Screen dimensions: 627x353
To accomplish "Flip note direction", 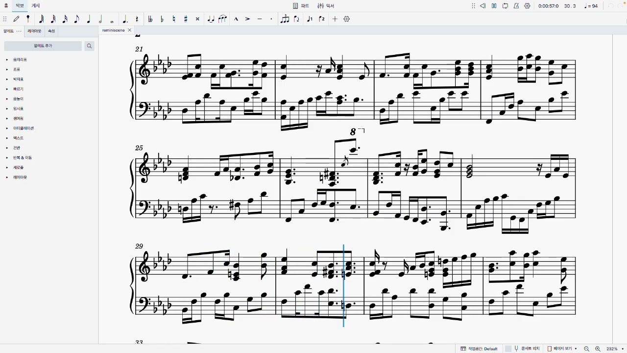I will pyautogui.click(x=297, y=19).
